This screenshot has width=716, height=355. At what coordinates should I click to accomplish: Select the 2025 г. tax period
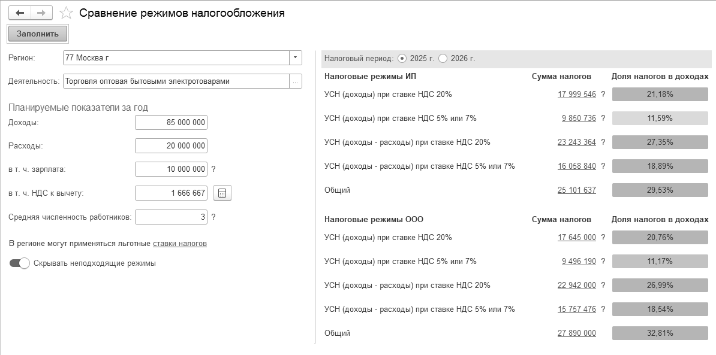click(402, 58)
